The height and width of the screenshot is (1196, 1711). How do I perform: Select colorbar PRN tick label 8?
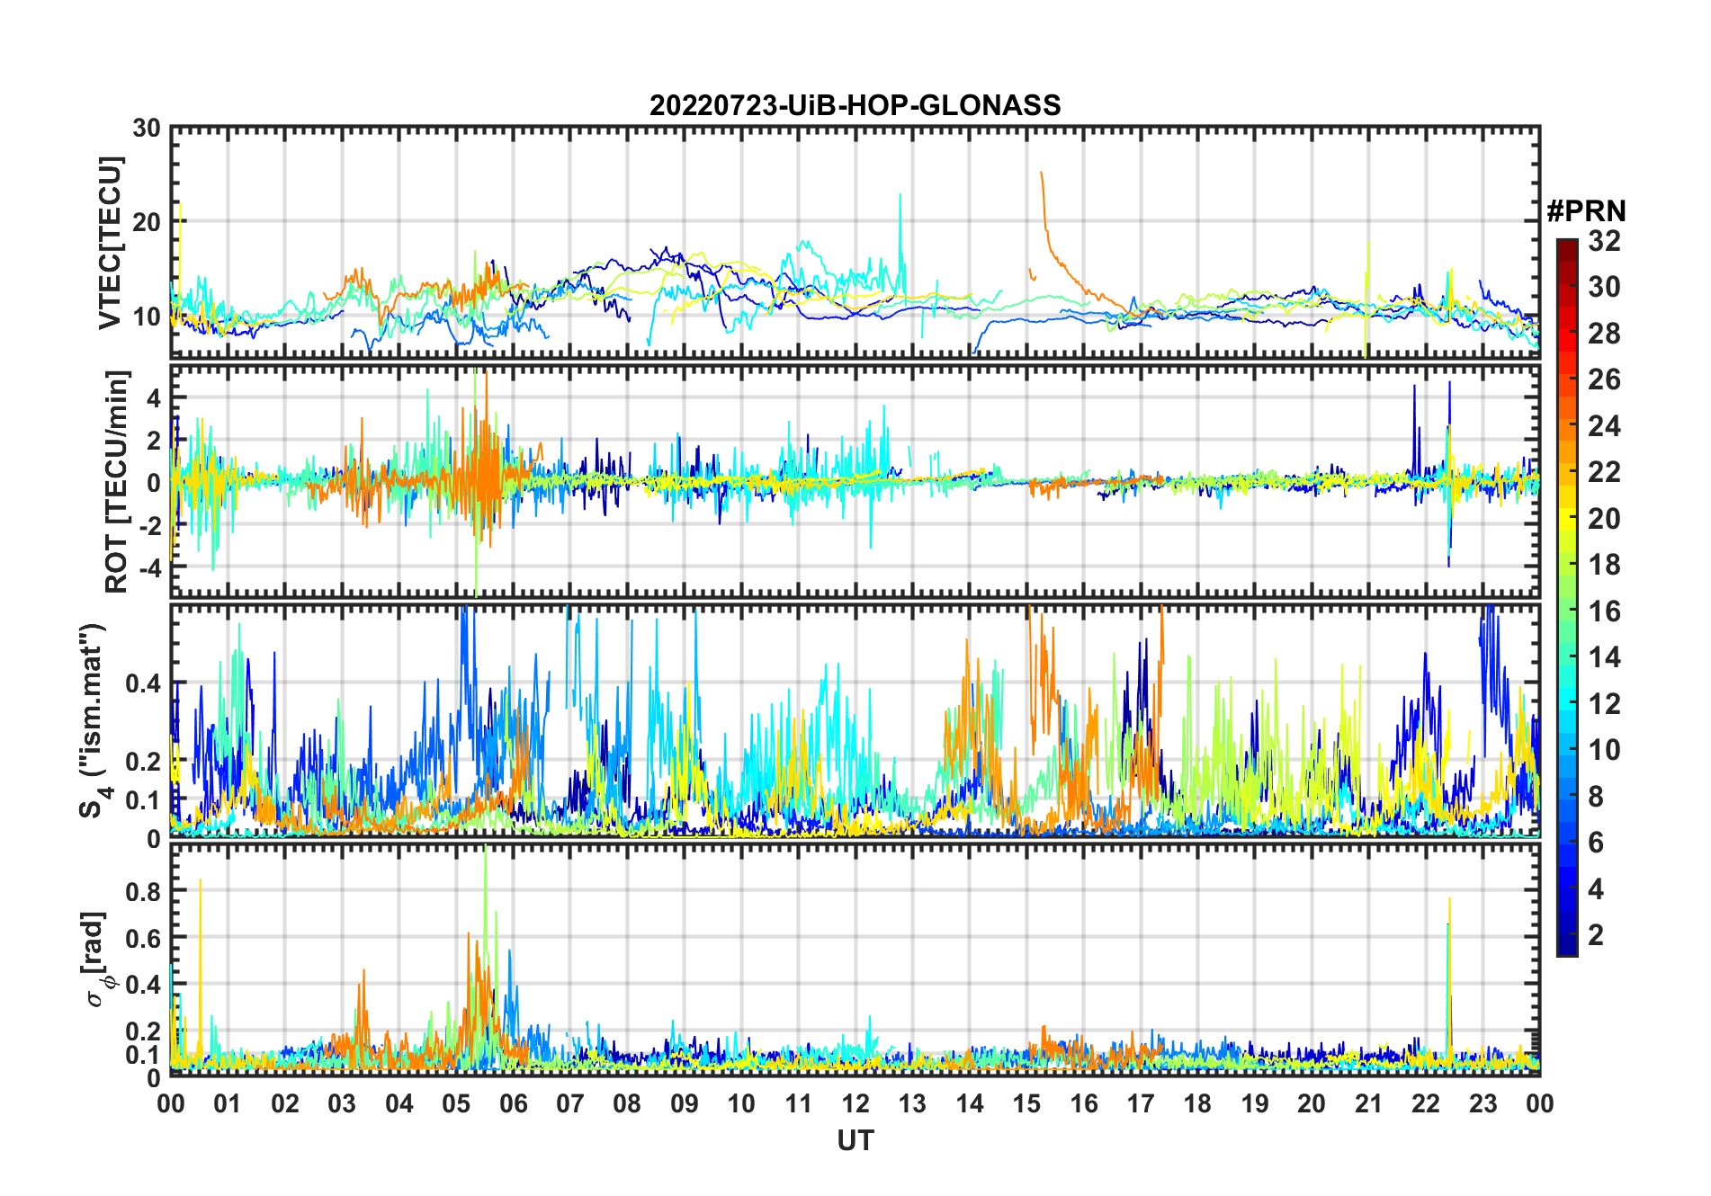pyautogui.click(x=1597, y=796)
